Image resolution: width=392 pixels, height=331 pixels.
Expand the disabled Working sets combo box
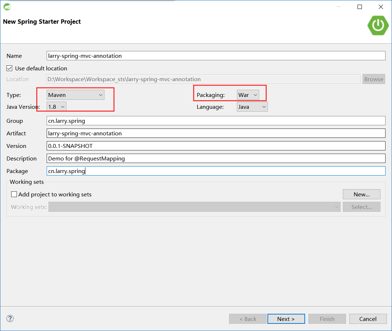click(x=195, y=207)
